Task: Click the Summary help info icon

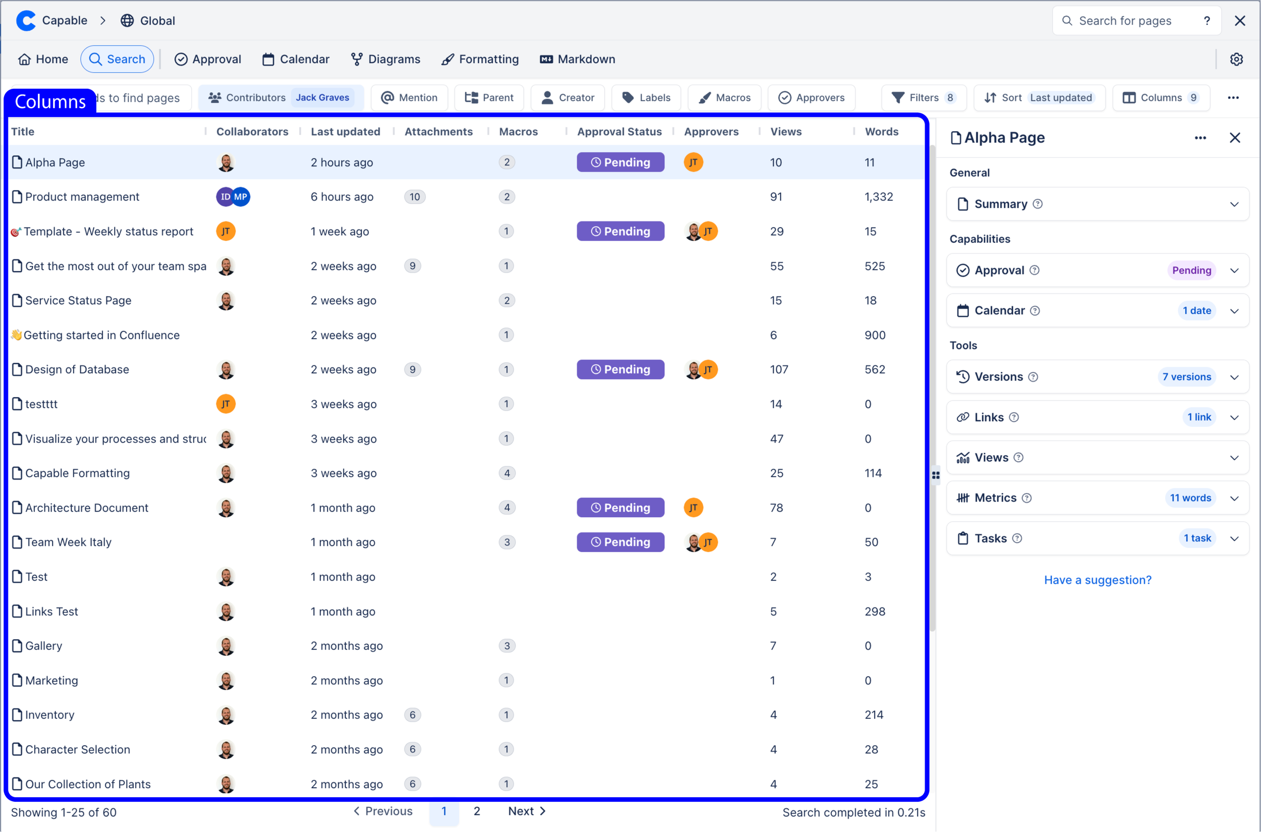Action: (1038, 204)
